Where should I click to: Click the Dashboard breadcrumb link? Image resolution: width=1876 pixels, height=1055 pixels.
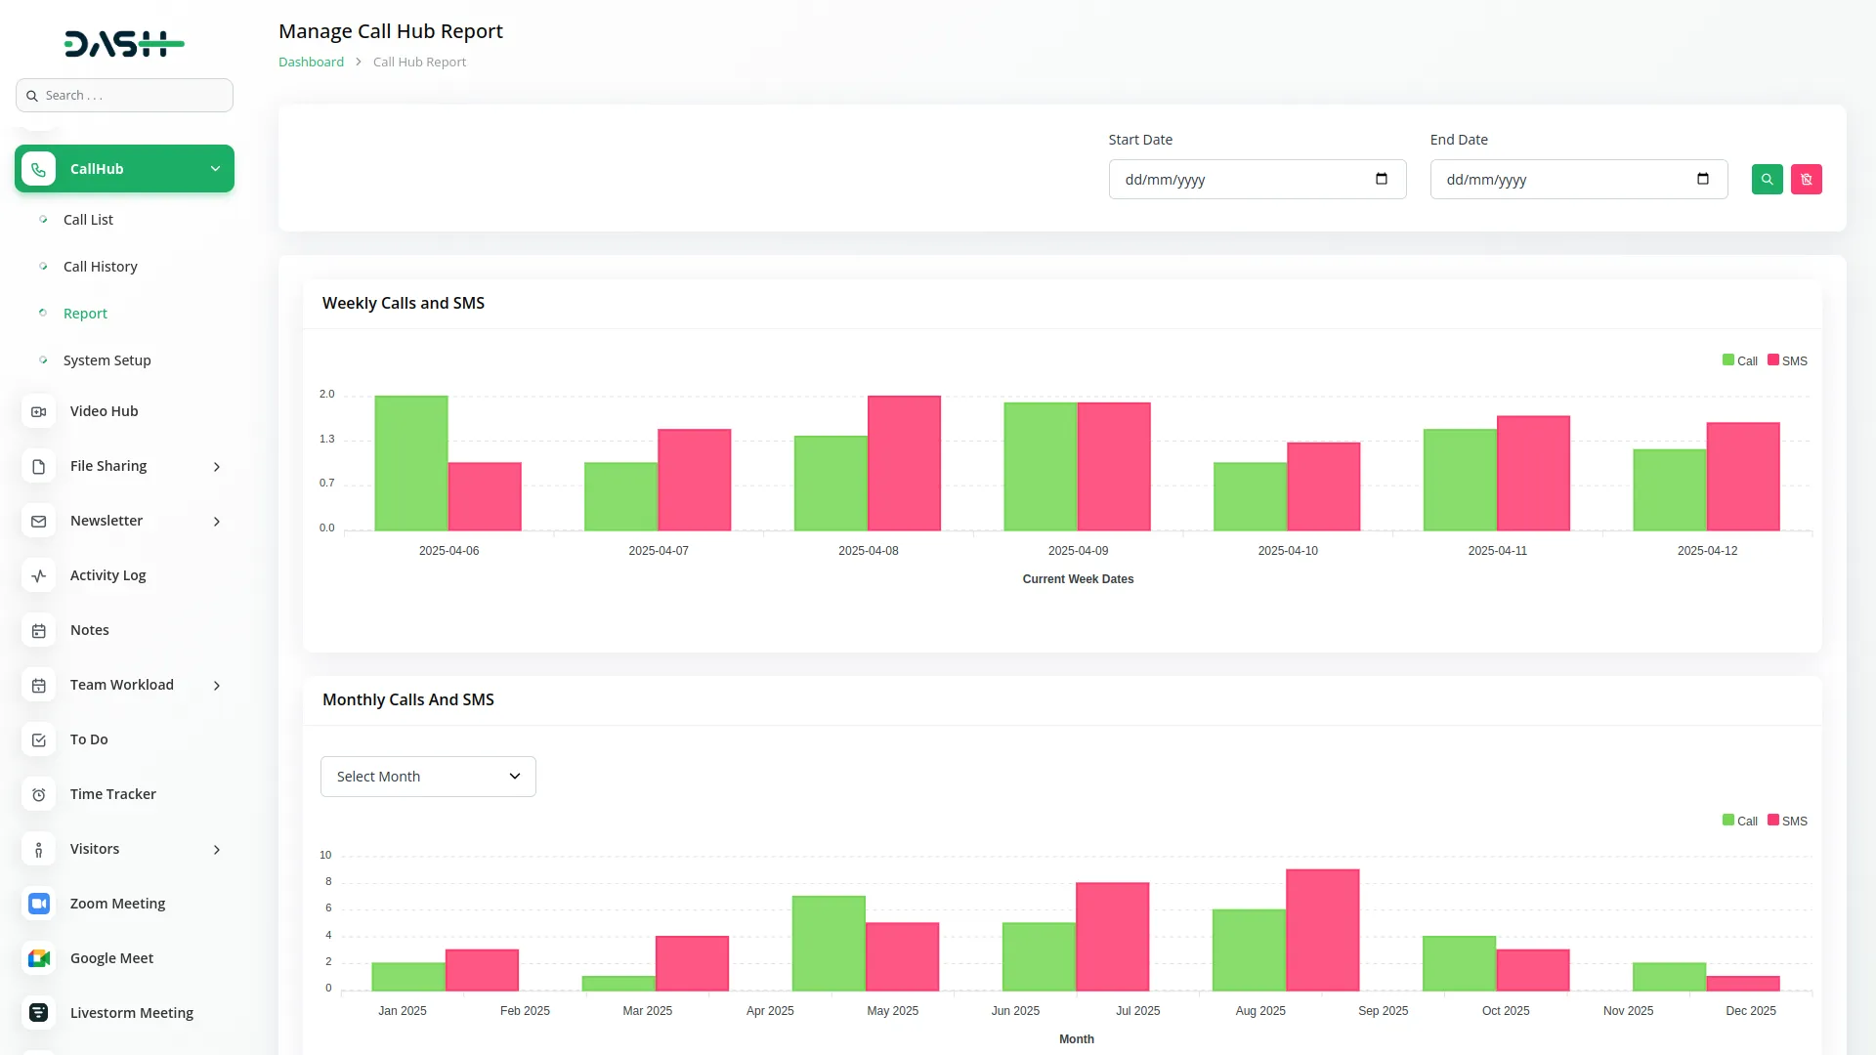pos(311,62)
